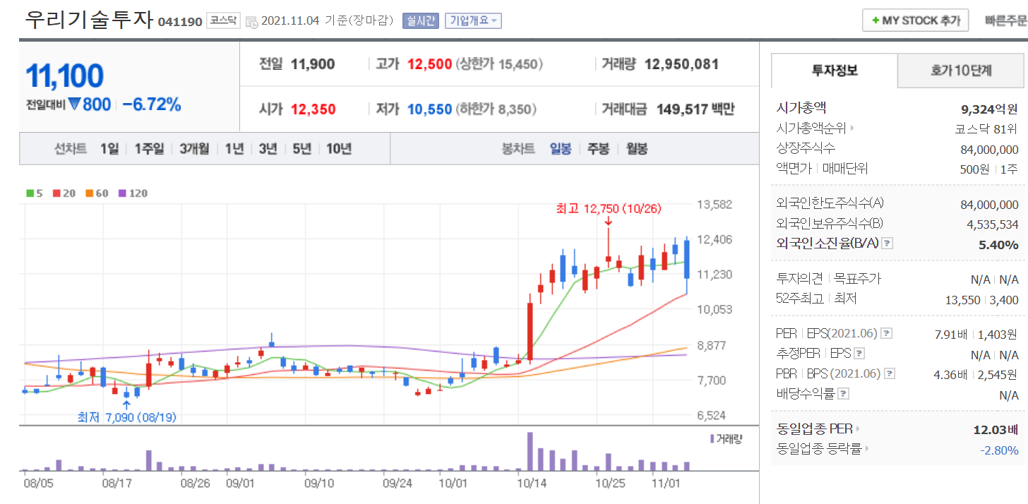Click the 거래량 value 12,950,081
The height and width of the screenshot is (504, 1028).
click(x=681, y=64)
